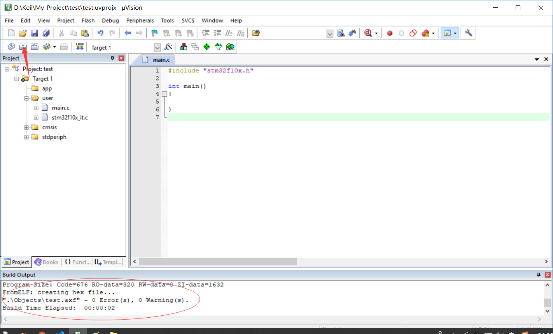Screen dimensions: 553x334
Task: Switch to the Templates panel tab
Action: [x=108, y=262]
